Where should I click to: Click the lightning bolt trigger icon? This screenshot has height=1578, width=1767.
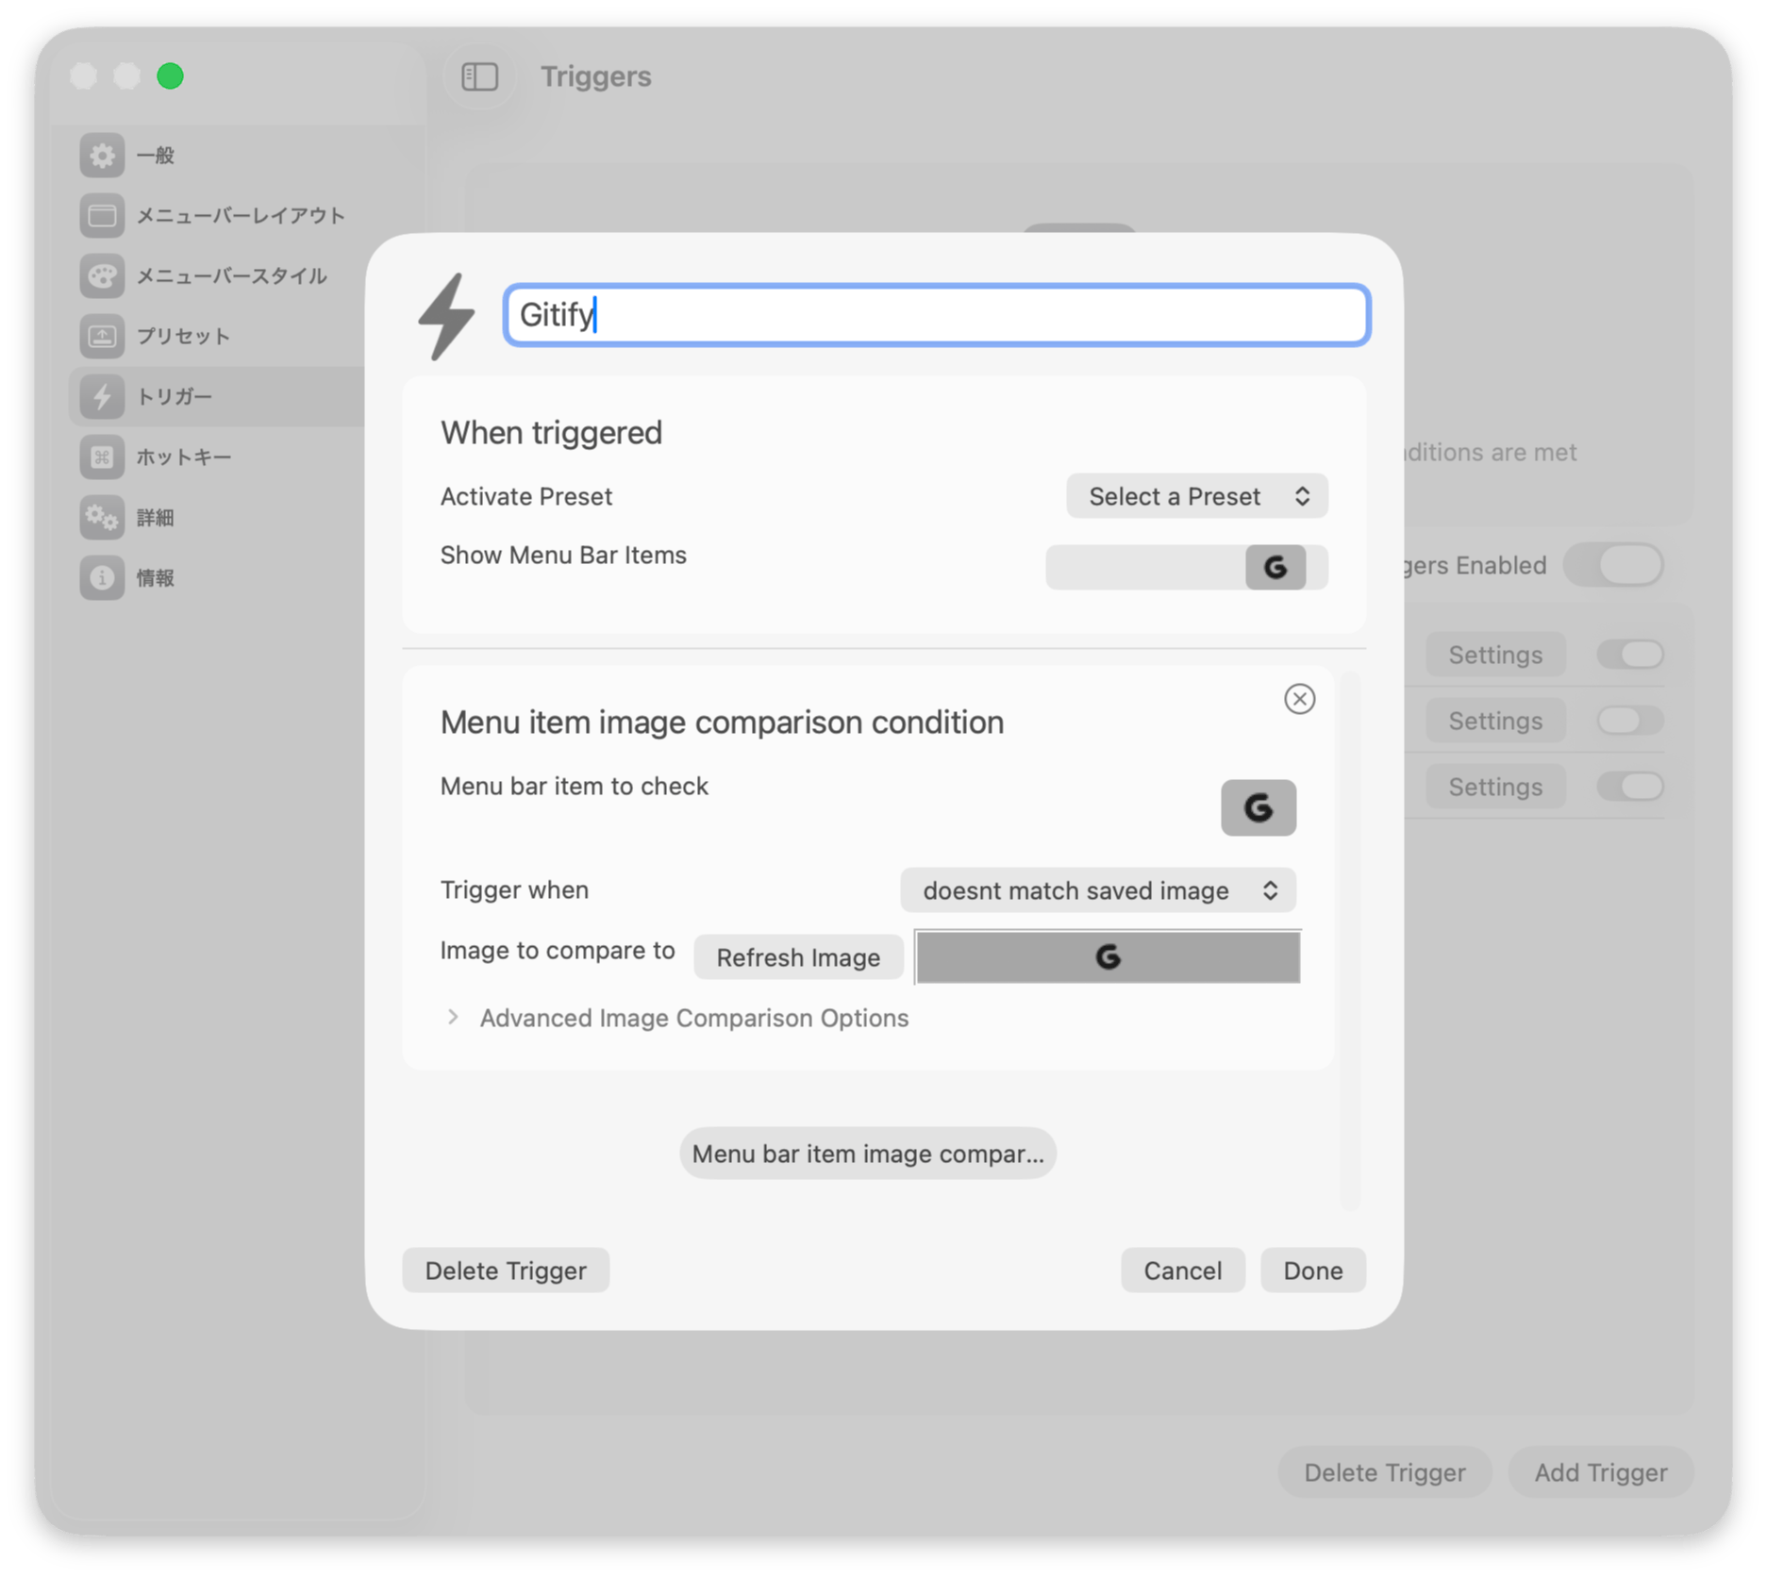pyautogui.click(x=446, y=316)
